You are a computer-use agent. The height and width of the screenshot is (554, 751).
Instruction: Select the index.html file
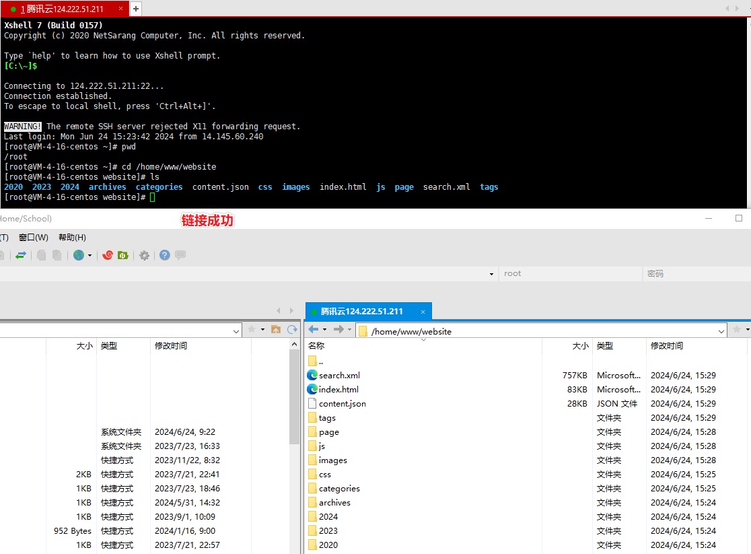tap(338, 390)
